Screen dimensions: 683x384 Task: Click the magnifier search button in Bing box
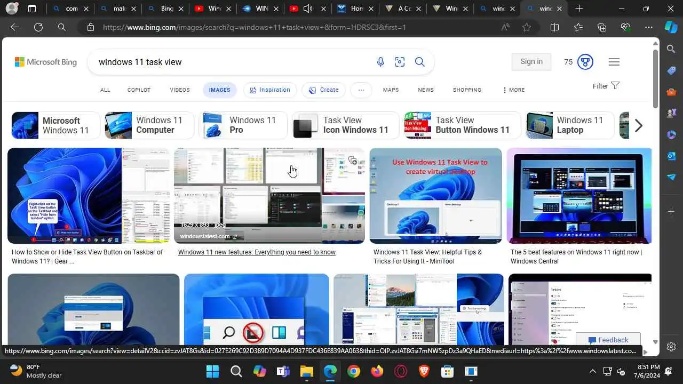[x=420, y=62]
